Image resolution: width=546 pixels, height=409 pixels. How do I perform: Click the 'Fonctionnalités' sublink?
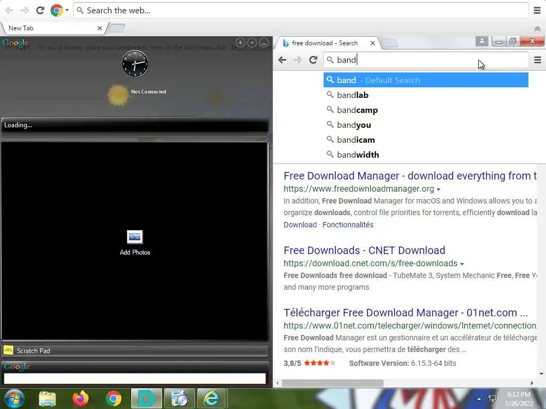coord(348,225)
